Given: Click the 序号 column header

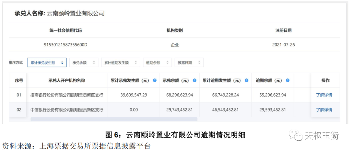Looking at the screenshot, I should pos(19,80).
